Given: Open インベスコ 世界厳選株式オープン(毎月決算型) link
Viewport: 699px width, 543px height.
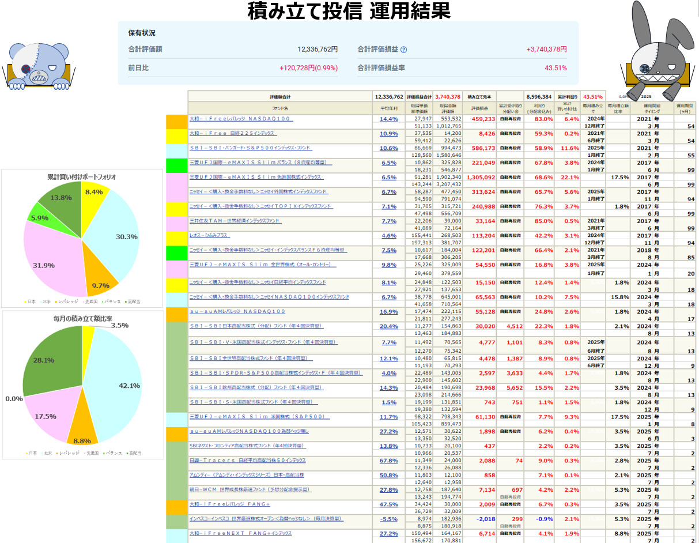Looking at the screenshot, I should pyautogui.click(x=266, y=519).
